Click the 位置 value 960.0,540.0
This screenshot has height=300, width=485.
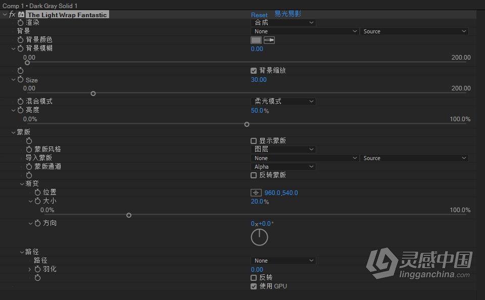tap(281, 193)
